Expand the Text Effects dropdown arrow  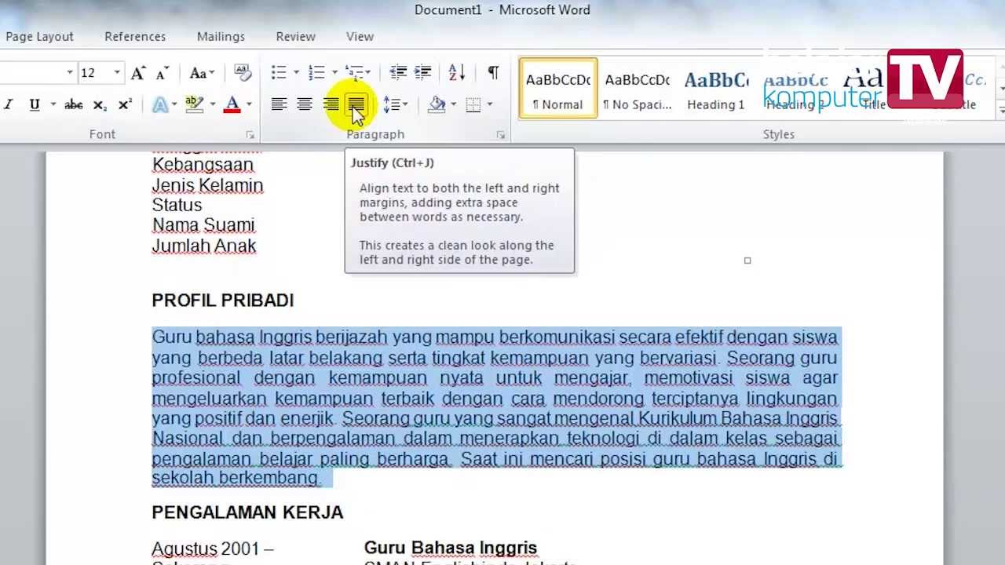175,104
